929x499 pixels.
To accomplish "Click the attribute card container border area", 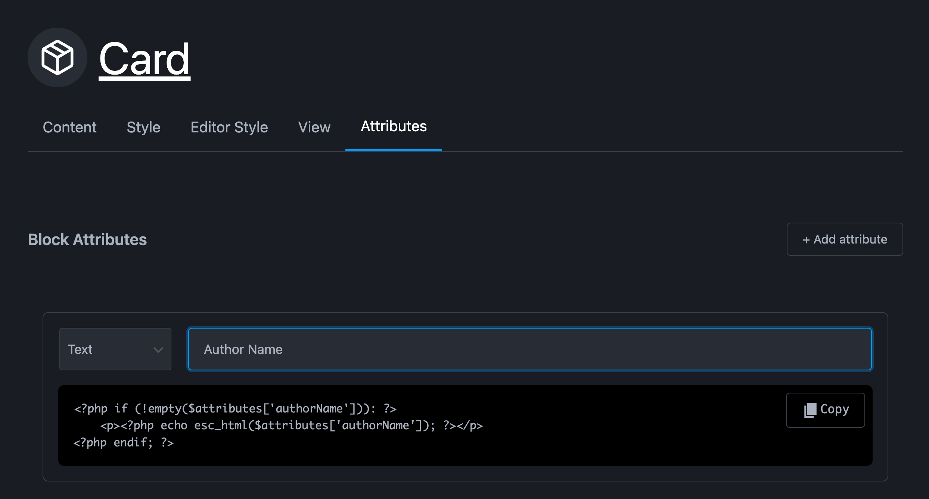I will 465,474.
